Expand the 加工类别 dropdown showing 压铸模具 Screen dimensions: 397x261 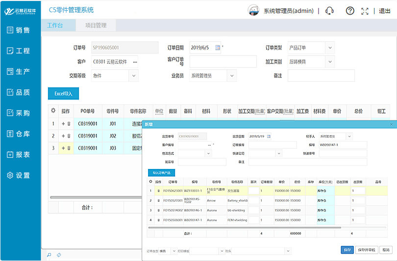point(330,62)
